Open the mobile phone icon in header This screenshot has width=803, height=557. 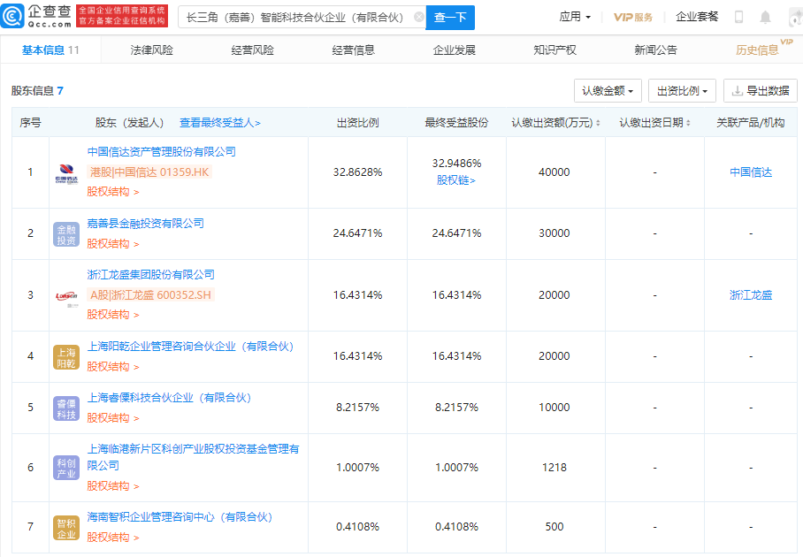pos(738,17)
